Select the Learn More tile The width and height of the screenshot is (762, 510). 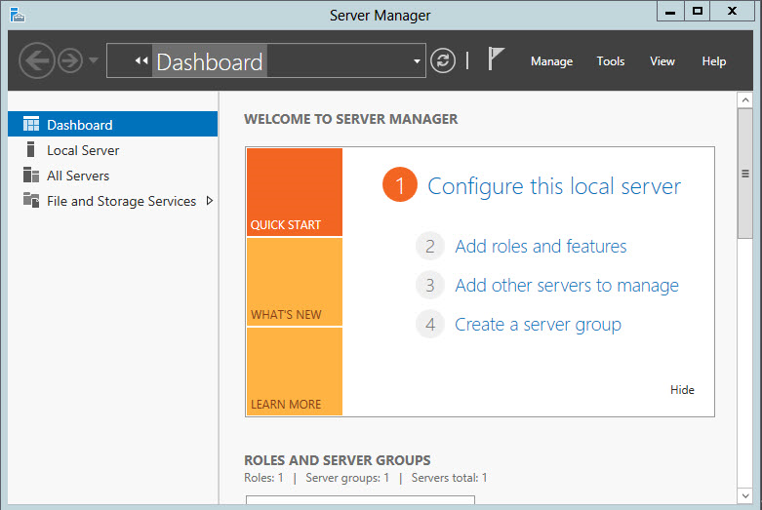click(x=295, y=372)
